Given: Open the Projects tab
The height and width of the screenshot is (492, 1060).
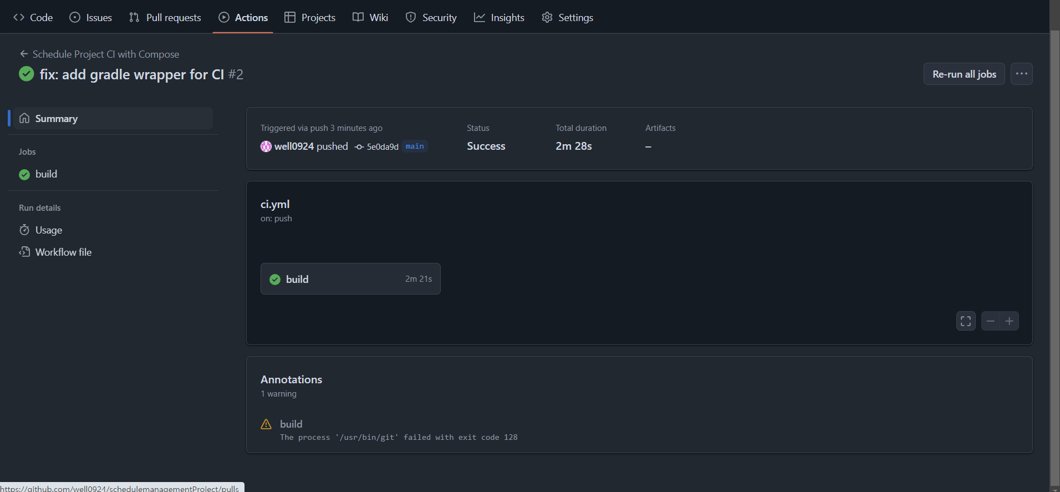Looking at the screenshot, I should point(310,17).
